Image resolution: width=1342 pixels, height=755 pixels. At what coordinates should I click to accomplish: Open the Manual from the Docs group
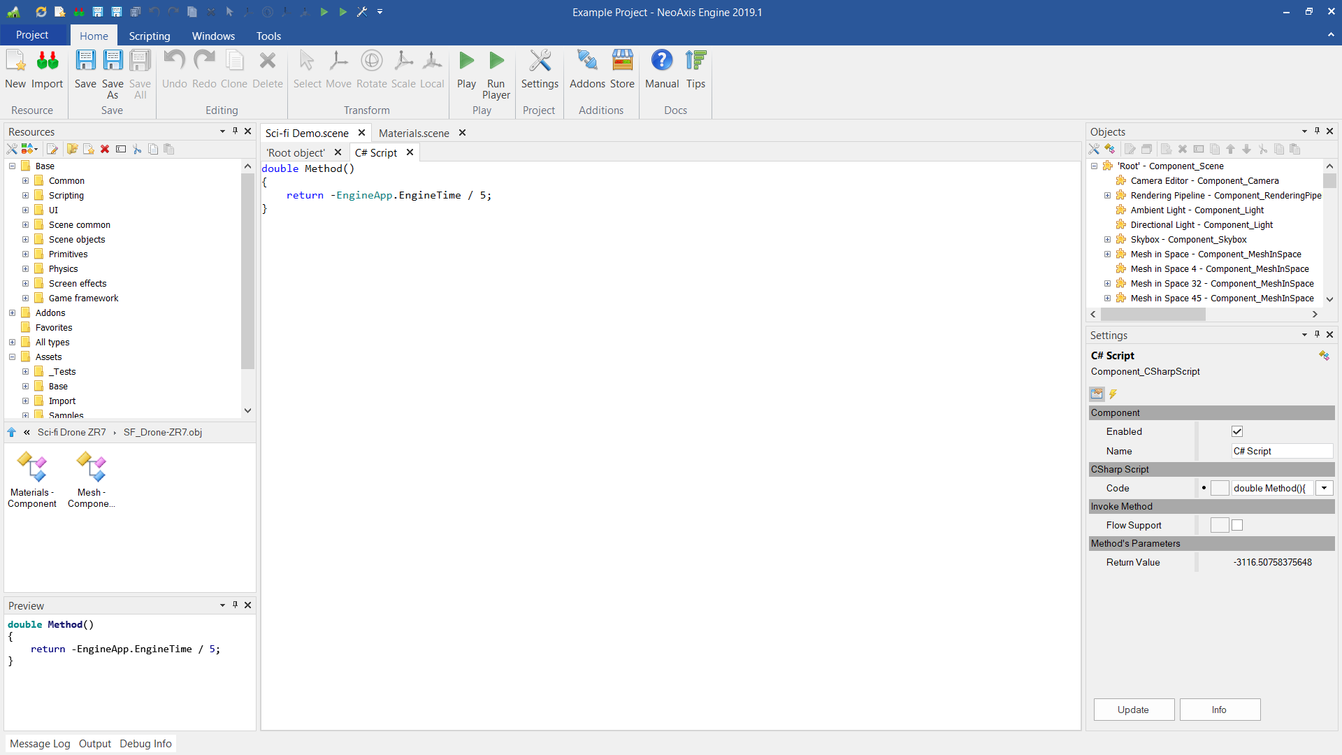661,70
